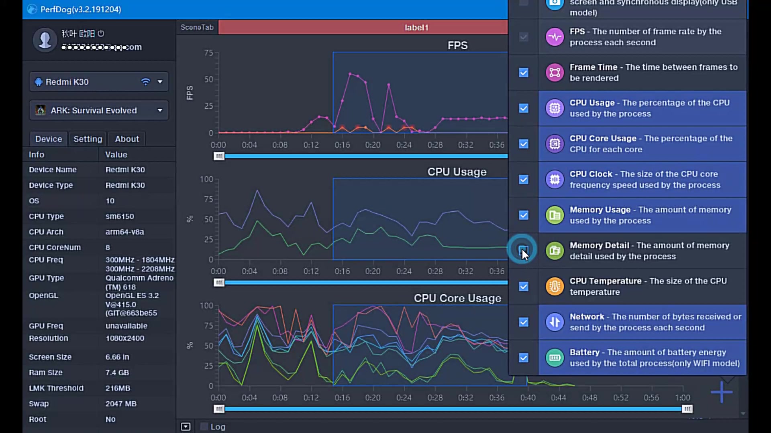Click the FPS performance metric icon
This screenshot has width=771, height=433.
coord(555,36)
